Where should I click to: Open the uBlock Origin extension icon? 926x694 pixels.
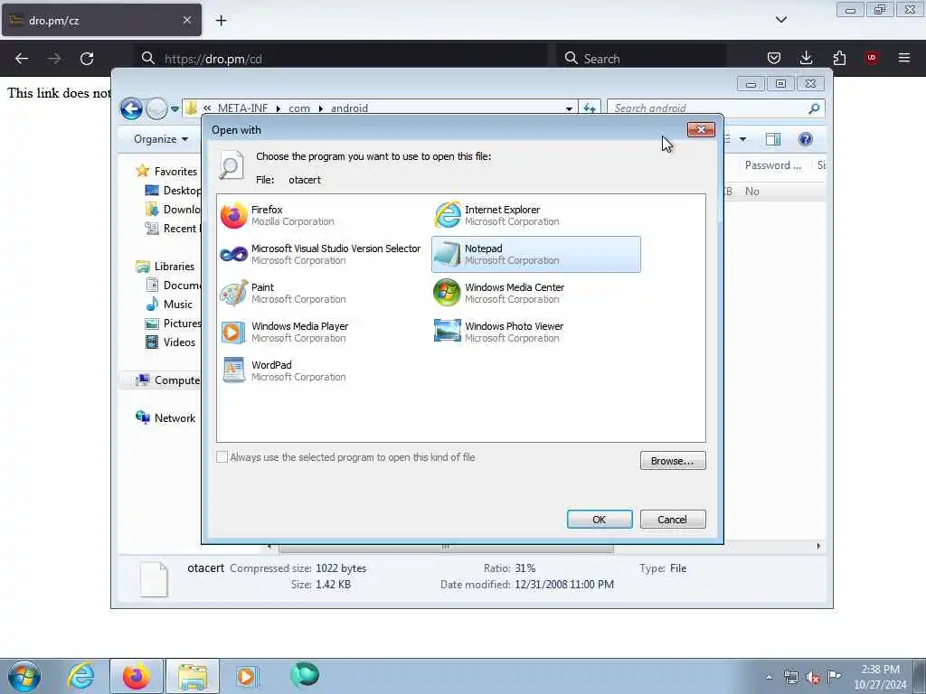pos(872,58)
